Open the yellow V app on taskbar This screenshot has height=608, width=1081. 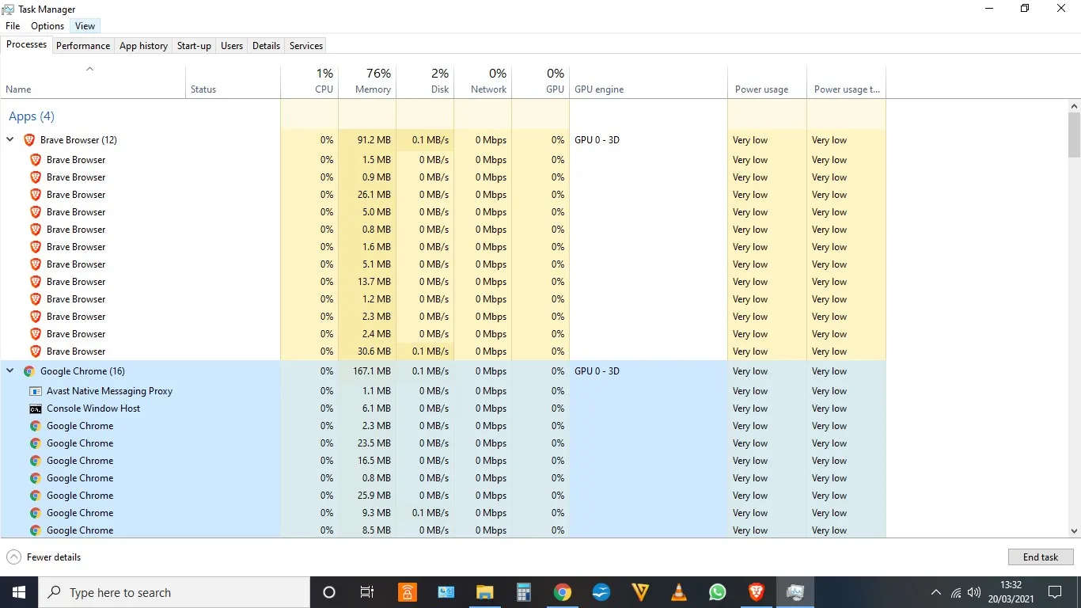(x=639, y=592)
